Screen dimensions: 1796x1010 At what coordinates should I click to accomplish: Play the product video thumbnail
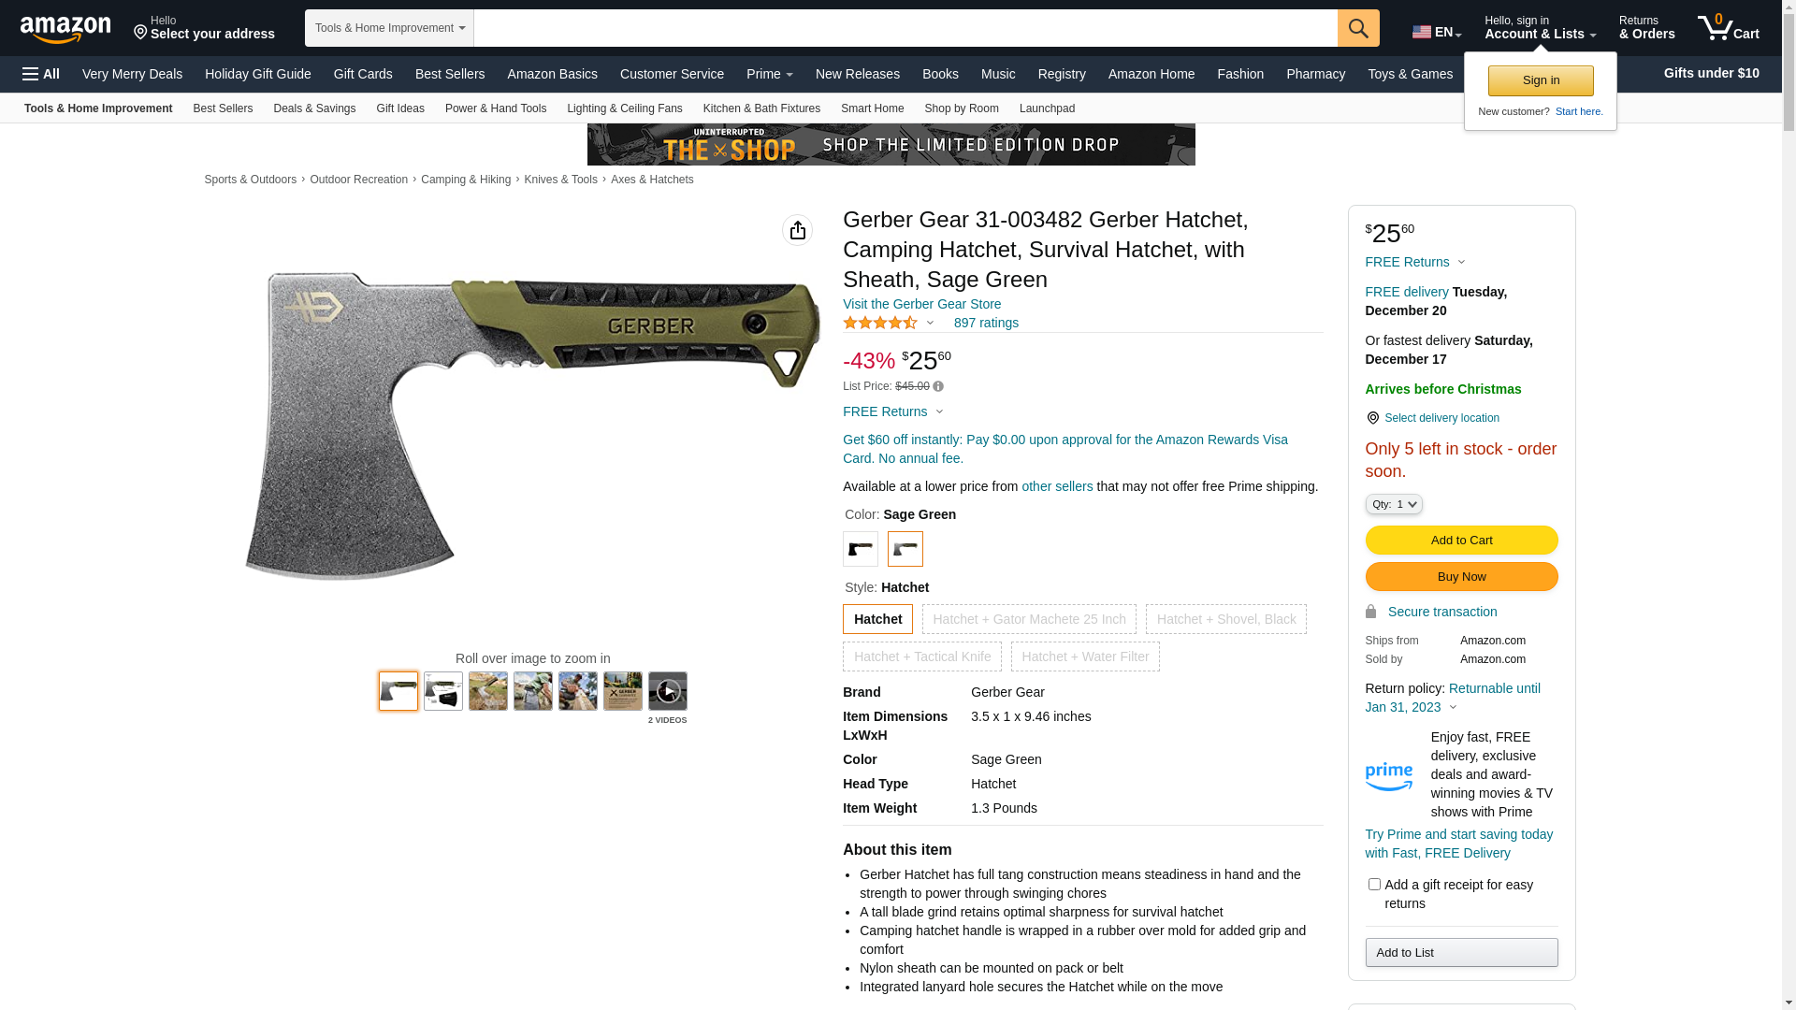pyautogui.click(x=667, y=691)
